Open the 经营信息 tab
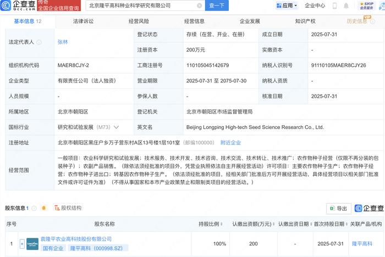This screenshot has height=257, width=385. click(194, 21)
